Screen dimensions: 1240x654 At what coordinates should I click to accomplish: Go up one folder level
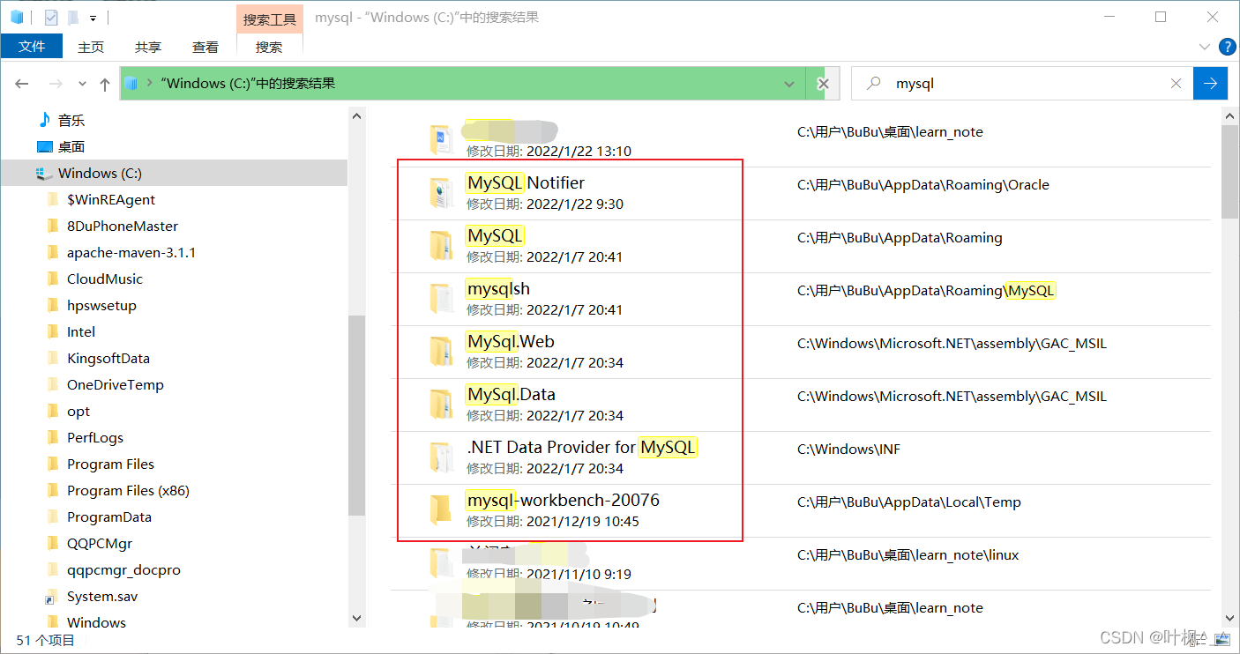click(105, 84)
